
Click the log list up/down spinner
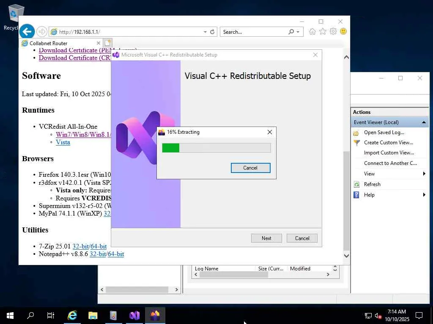click(335, 268)
